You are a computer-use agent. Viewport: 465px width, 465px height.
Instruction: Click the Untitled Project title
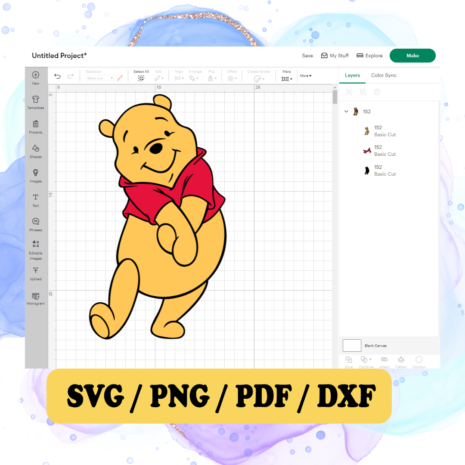[x=59, y=56]
